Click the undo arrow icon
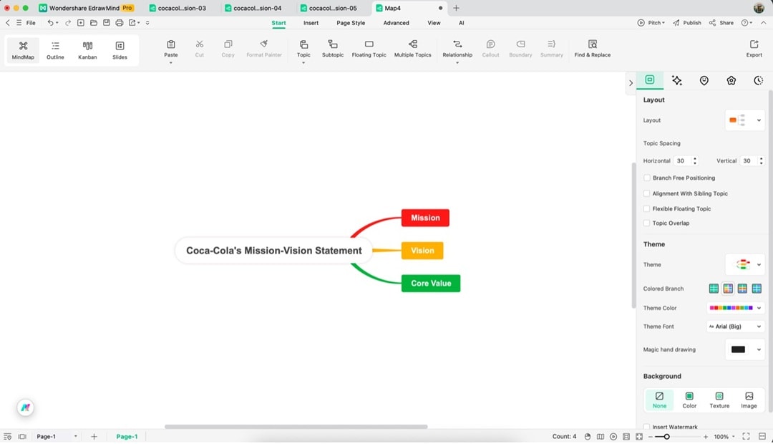This screenshot has width=773, height=444. point(50,23)
